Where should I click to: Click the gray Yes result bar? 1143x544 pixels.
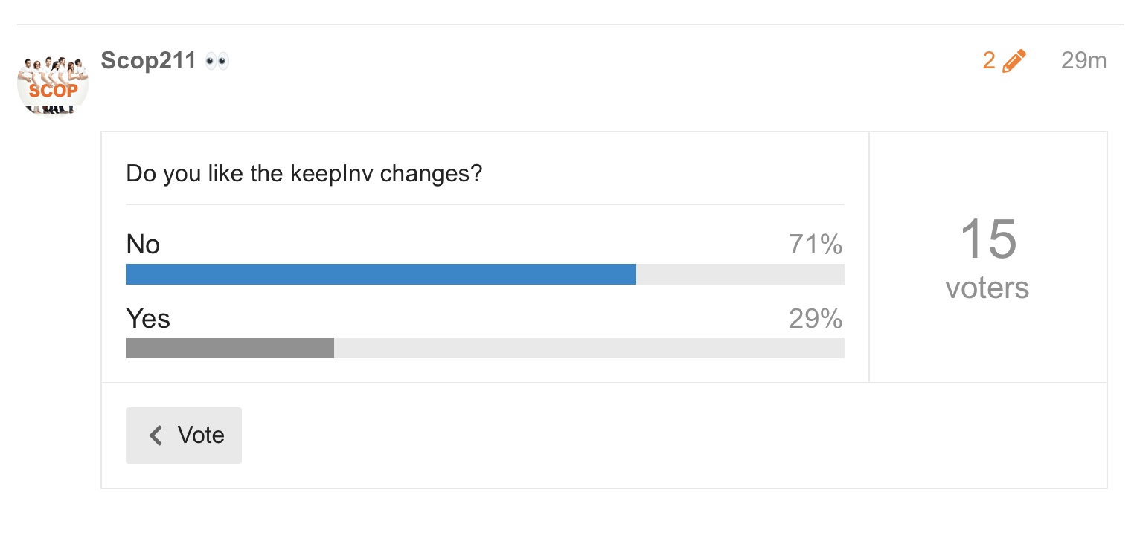pyautogui.click(x=230, y=348)
